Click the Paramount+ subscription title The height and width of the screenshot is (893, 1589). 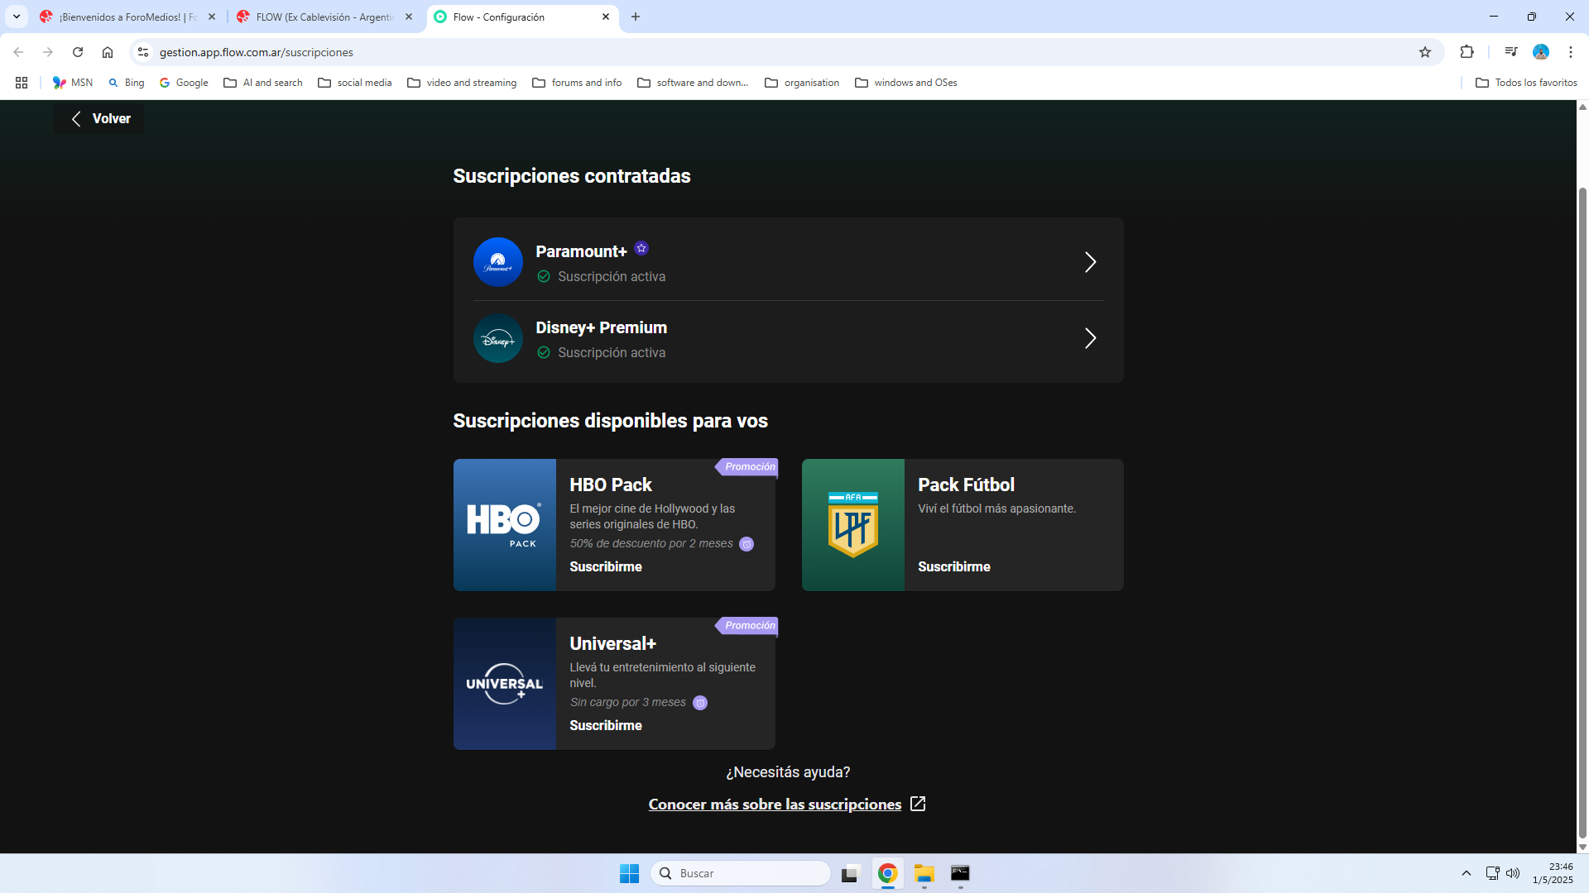[x=581, y=251]
